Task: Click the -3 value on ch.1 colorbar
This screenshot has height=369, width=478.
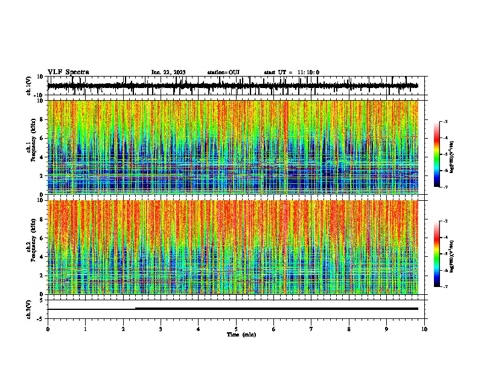Action: coord(445,121)
